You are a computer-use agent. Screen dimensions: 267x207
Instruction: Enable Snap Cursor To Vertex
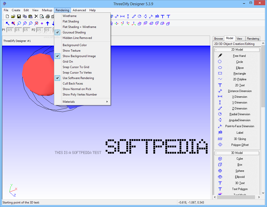click(x=82, y=73)
